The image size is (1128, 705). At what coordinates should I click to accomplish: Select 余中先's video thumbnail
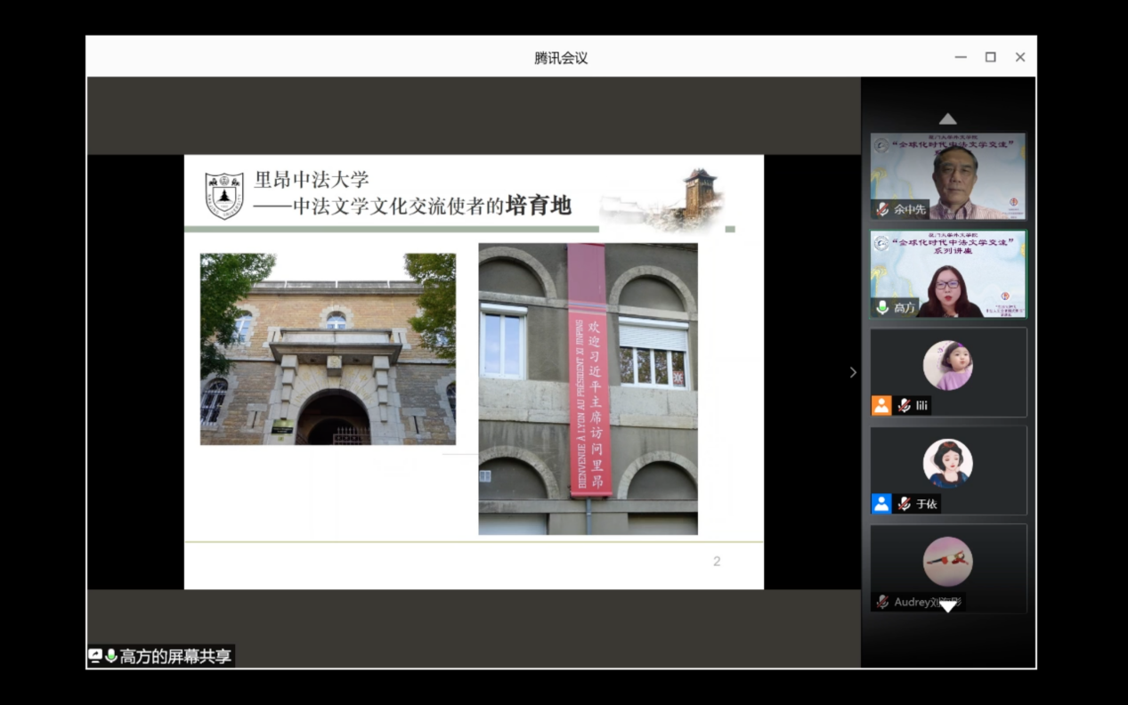point(948,176)
